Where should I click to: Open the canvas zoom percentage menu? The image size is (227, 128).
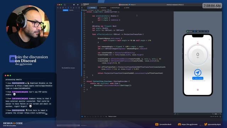pos(216,114)
